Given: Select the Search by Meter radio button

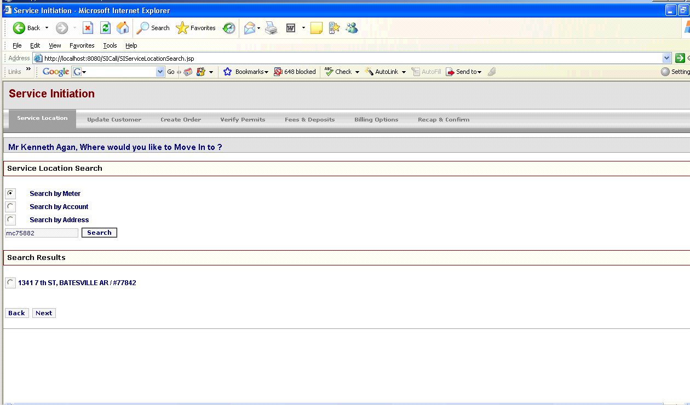Looking at the screenshot, I should tap(10, 193).
